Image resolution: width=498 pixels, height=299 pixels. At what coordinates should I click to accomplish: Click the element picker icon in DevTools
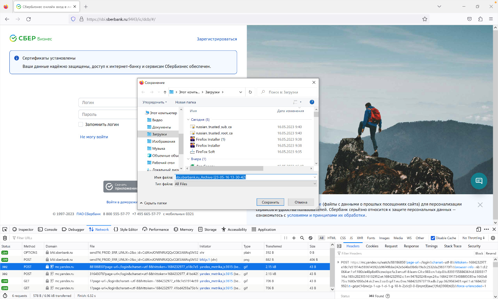[x=5, y=229]
